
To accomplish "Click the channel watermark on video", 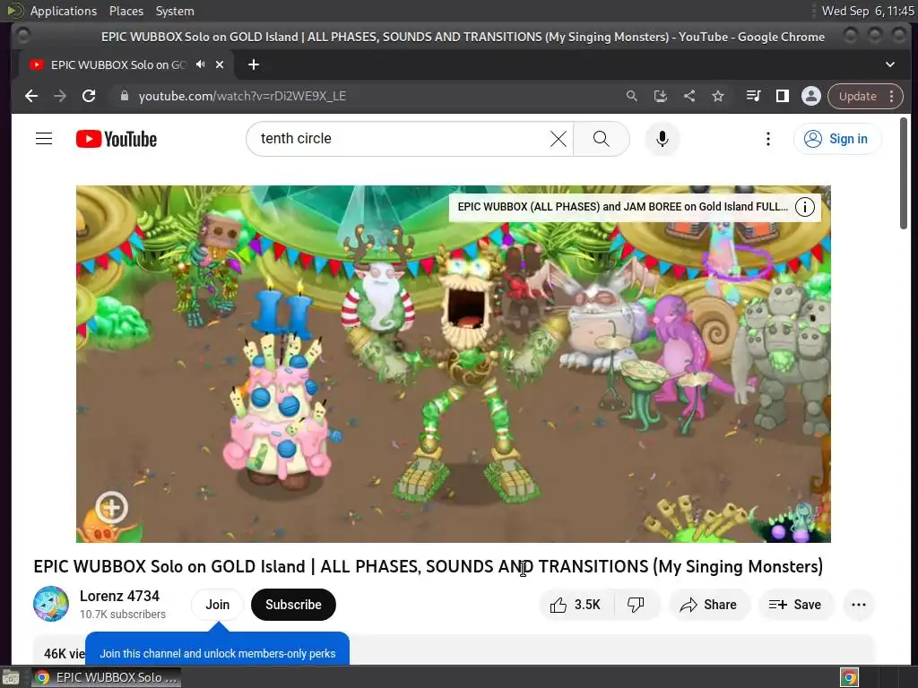I will pyautogui.click(x=111, y=507).
